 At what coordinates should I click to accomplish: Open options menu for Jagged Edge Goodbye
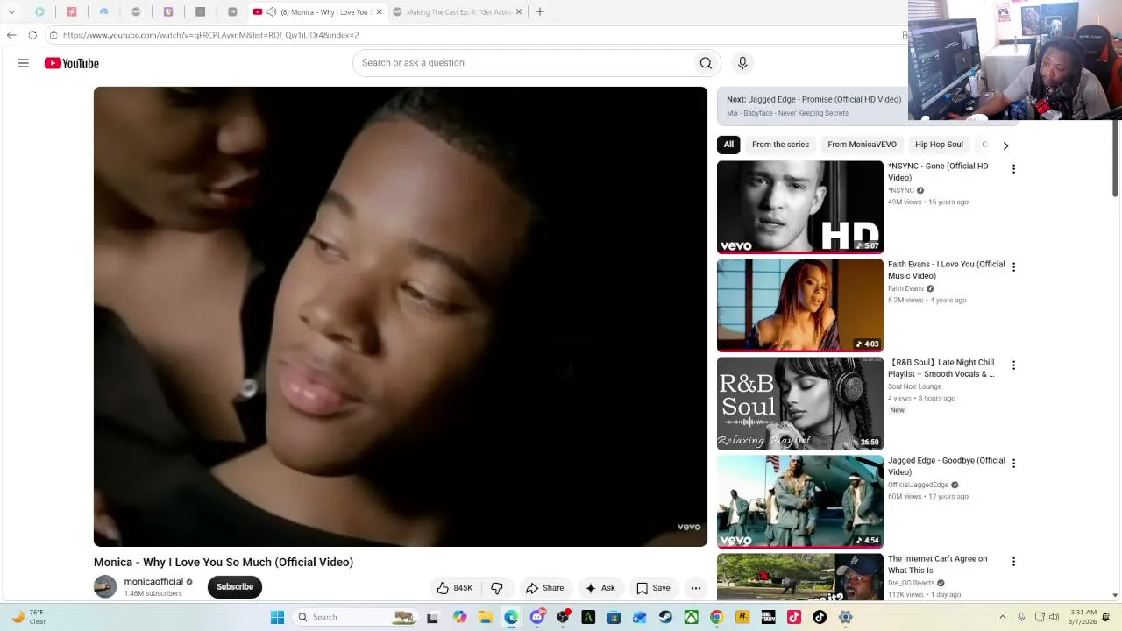[x=1013, y=464]
